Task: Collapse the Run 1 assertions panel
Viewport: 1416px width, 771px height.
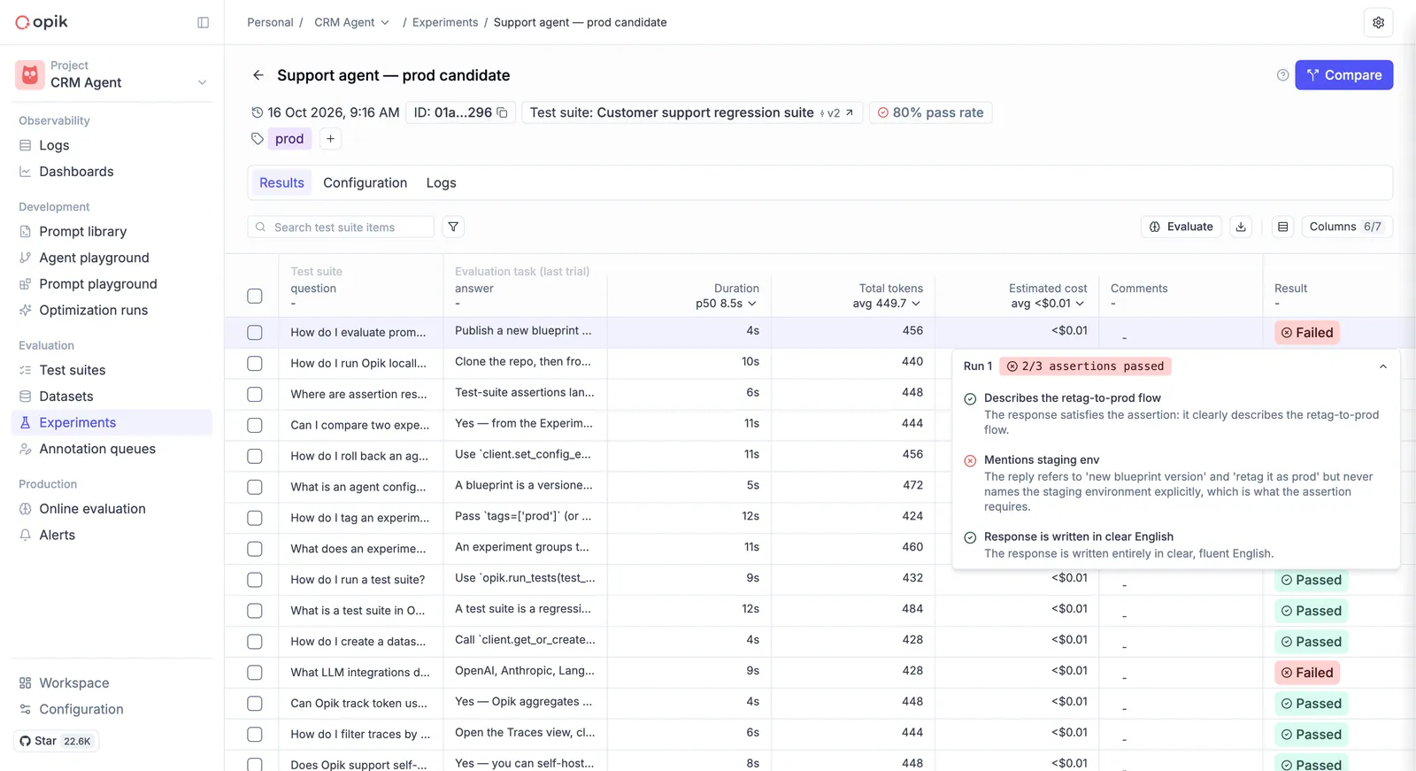Action: click(x=1383, y=366)
